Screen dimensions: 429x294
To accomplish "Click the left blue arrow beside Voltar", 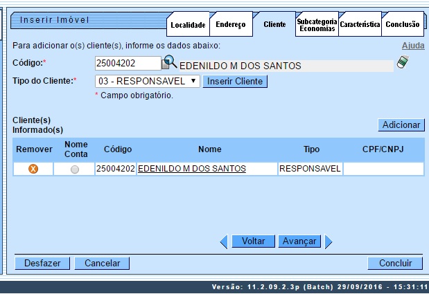I will tap(223, 241).
